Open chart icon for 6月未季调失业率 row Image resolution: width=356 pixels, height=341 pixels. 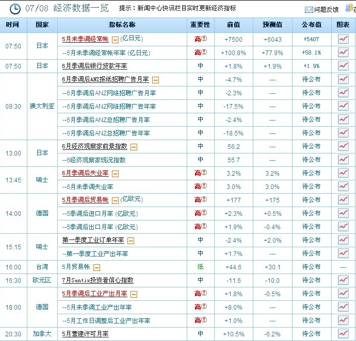click(x=343, y=186)
